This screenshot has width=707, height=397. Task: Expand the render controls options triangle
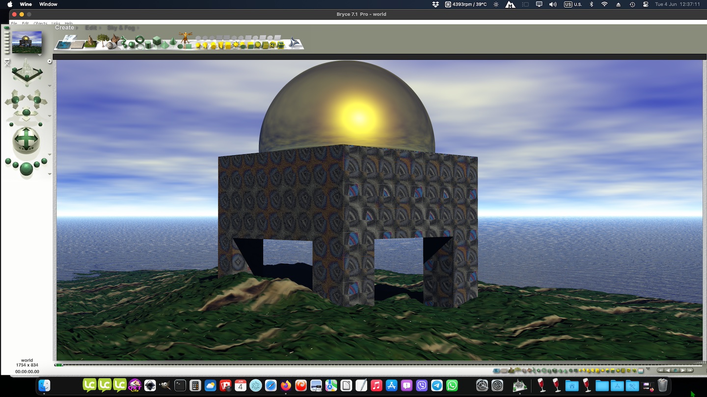tap(50, 174)
